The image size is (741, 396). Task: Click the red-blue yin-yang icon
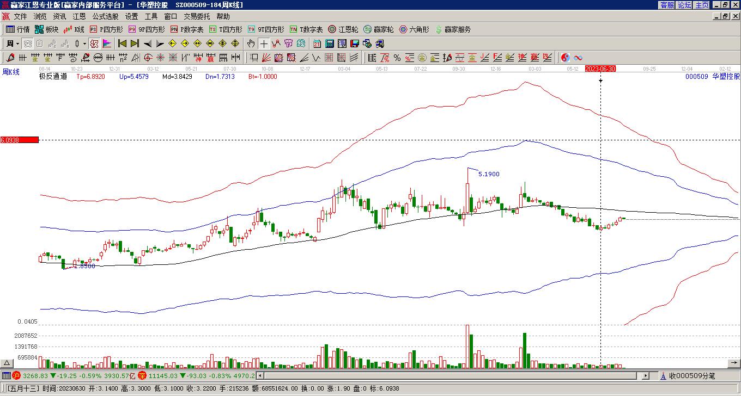566,58
